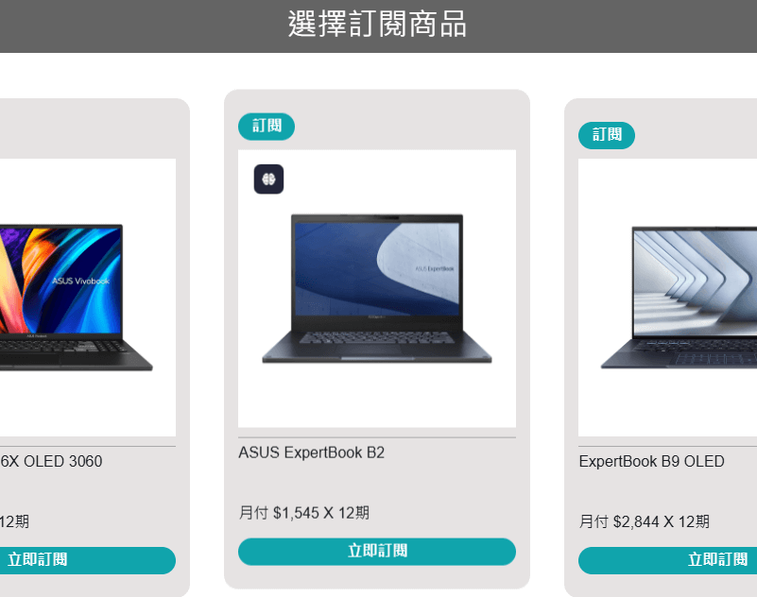Subscribe now to ASUS ExpertBook B2

(x=377, y=552)
